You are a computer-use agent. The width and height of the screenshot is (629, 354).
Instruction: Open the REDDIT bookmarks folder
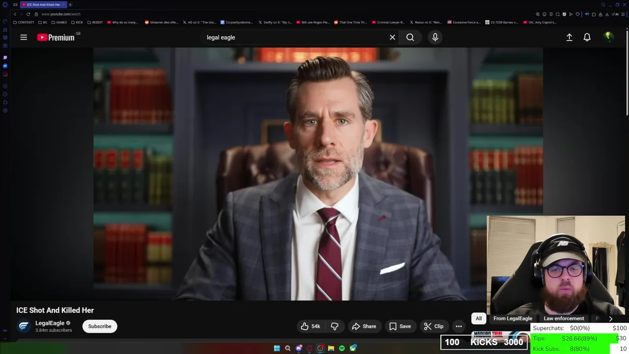pyautogui.click(x=95, y=22)
